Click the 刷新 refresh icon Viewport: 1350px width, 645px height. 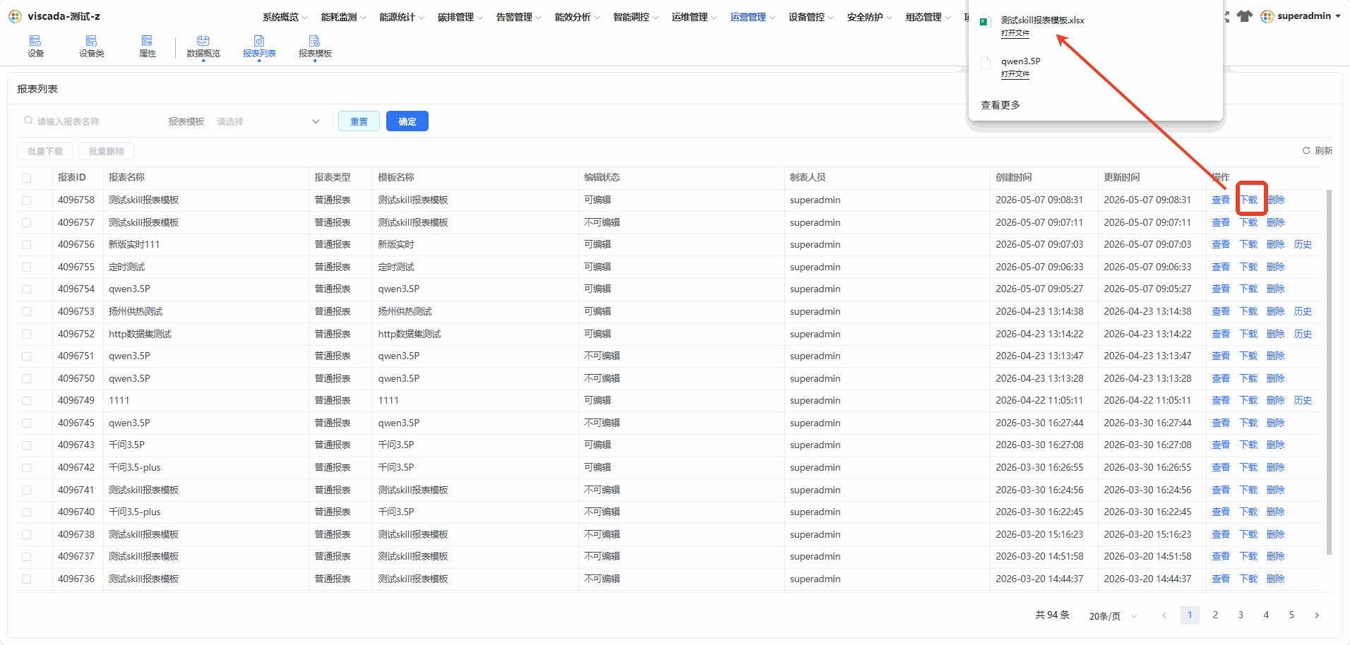1306,150
